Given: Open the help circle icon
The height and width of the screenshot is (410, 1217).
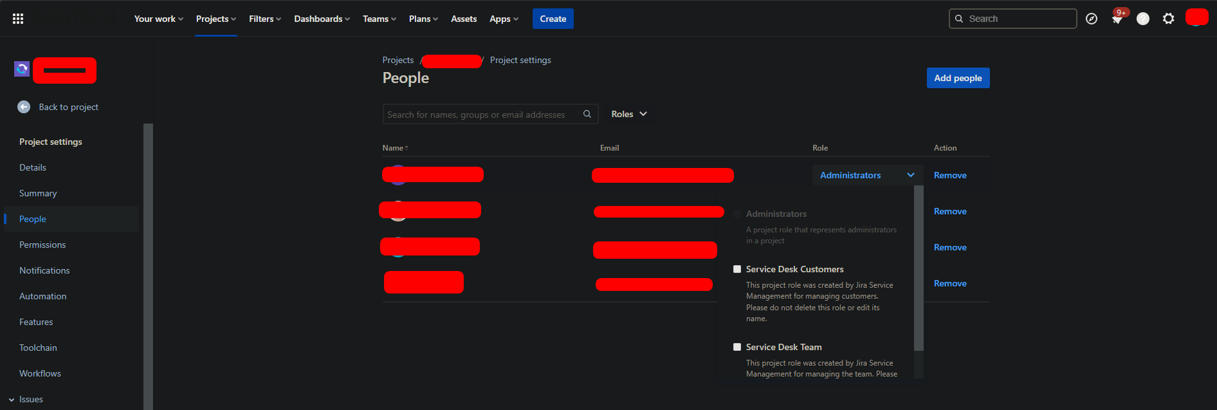Looking at the screenshot, I should click(1143, 19).
